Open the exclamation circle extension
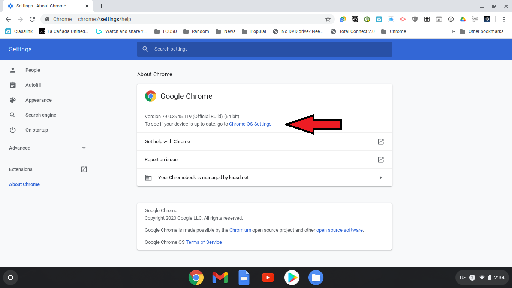The height and width of the screenshot is (288, 512). [x=451, y=19]
